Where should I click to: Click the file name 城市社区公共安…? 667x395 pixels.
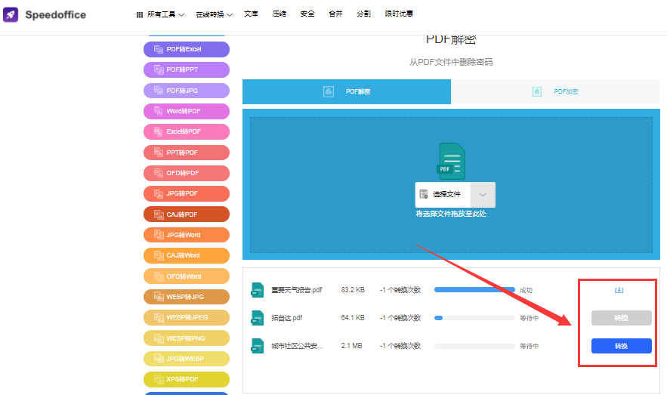297,346
